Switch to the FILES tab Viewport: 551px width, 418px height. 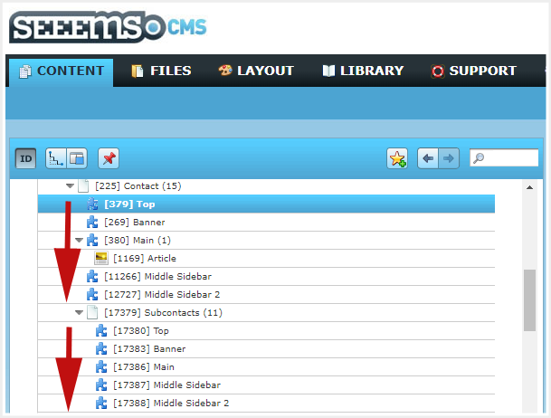coord(162,71)
